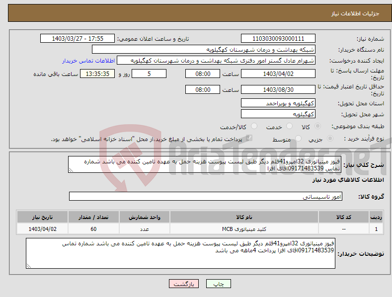Click the تاریخ نیاز column header
This screenshot has width=392, height=297.
[43, 217]
